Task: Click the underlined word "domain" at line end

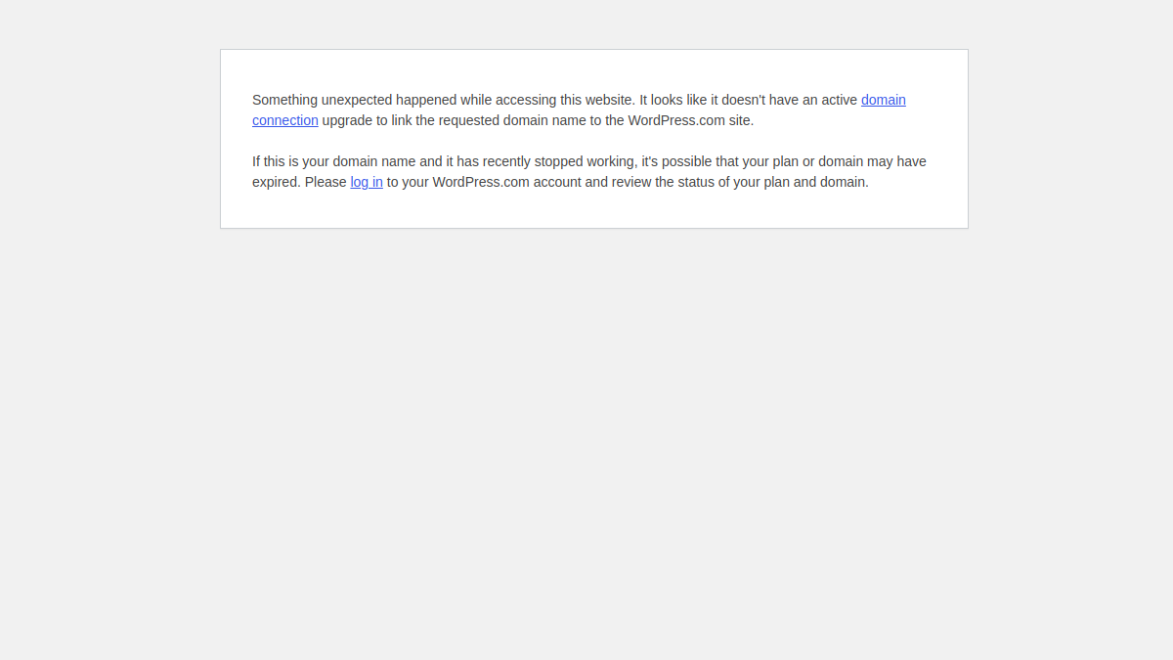Action: (884, 100)
